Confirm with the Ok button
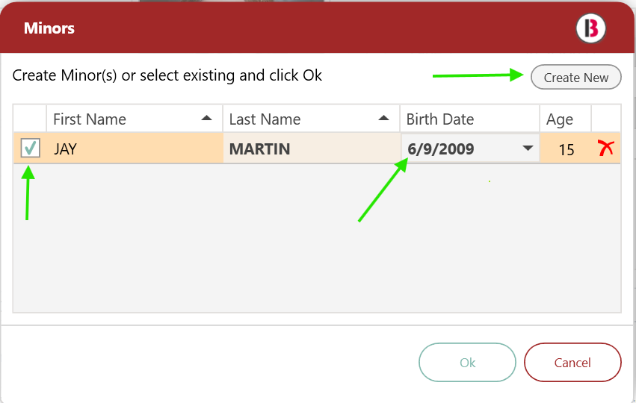Image resolution: width=636 pixels, height=403 pixels. click(467, 363)
